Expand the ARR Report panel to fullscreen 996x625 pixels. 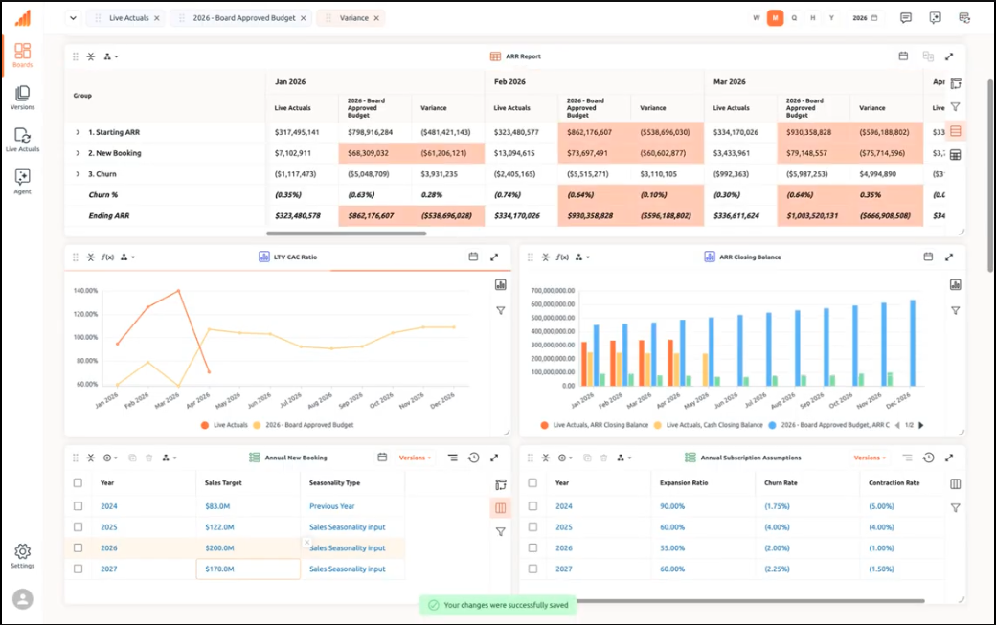[x=949, y=56]
